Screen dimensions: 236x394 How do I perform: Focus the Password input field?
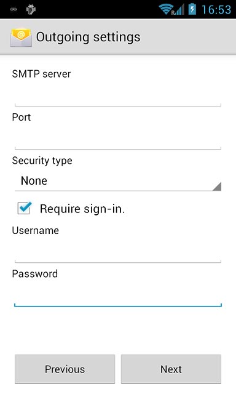pyautogui.click(x=118, y=295)
